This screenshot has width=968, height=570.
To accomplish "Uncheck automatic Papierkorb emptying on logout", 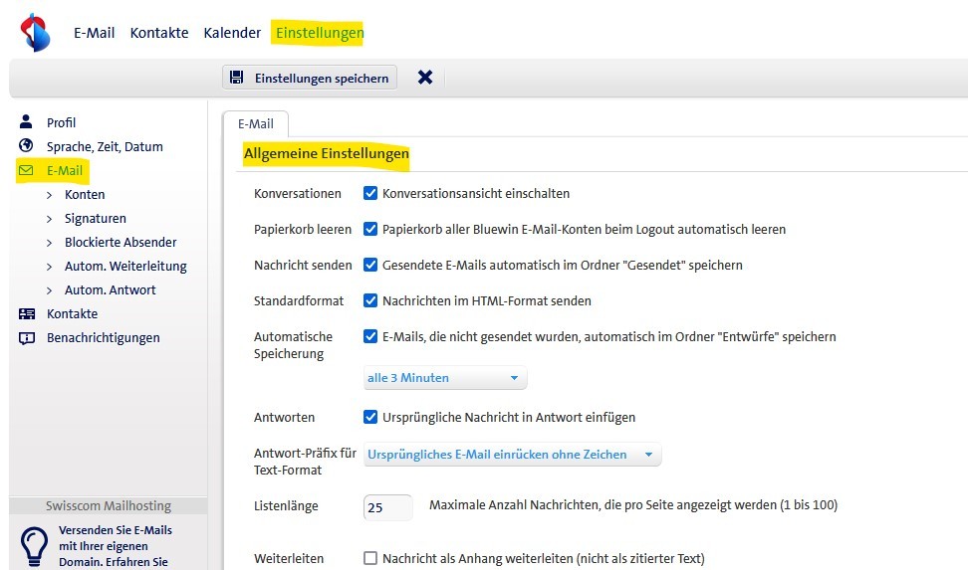I will [370, 229].
